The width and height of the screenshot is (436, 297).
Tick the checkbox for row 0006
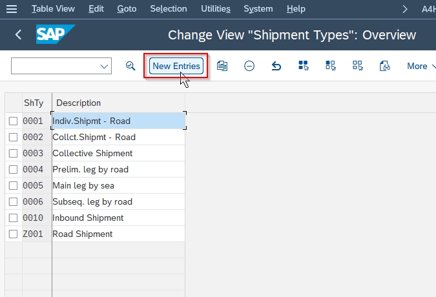tap(13, 201)
